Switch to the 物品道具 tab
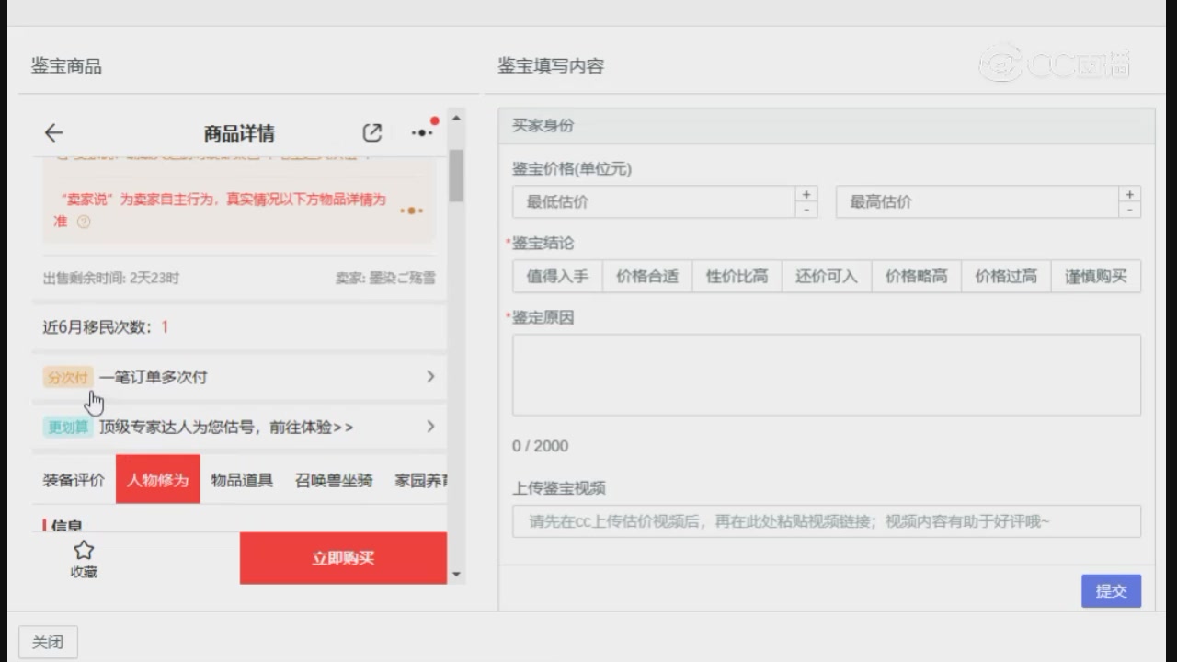 pyautogui.click(x=242, y=480)
